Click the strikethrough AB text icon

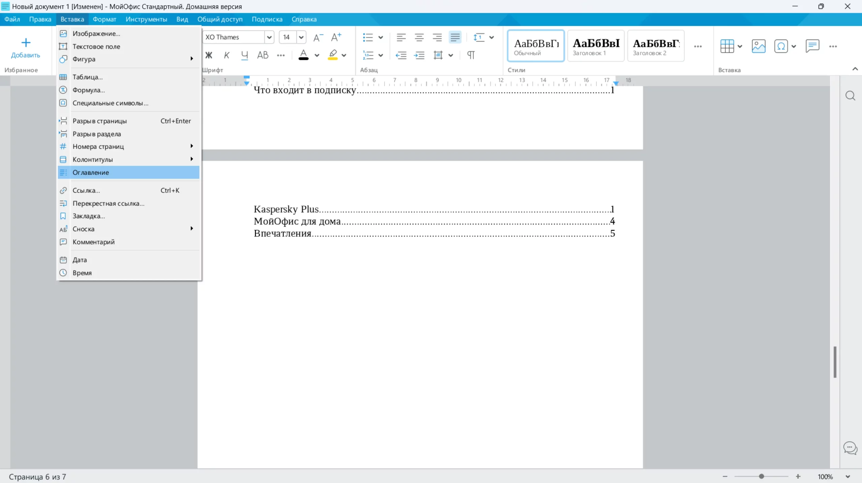click(x=263, y=55)
